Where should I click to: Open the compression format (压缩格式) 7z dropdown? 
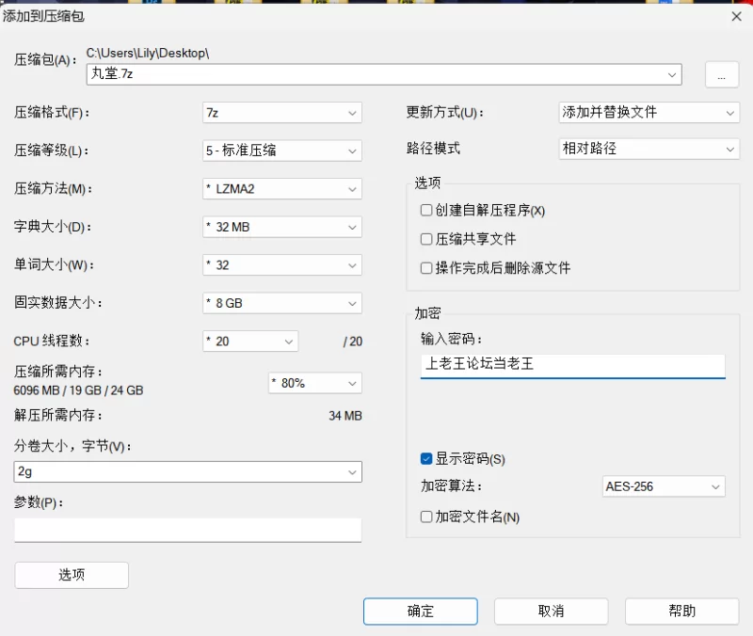click(x=282, y=113)
